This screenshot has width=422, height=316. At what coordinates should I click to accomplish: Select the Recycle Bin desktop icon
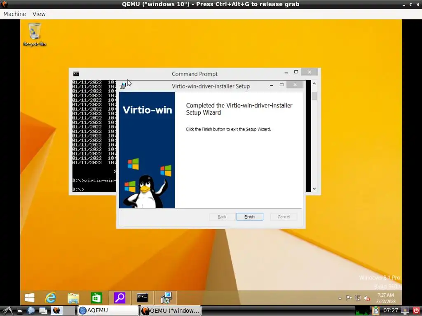coord(35,35)
